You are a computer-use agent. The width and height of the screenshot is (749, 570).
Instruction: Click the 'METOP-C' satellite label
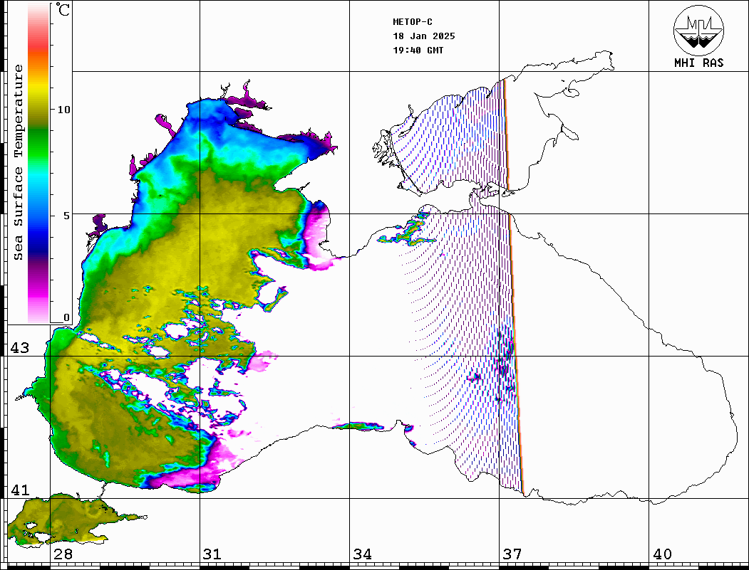[413, 22]
